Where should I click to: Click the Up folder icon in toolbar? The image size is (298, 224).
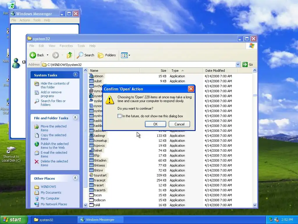click(69, 55)
